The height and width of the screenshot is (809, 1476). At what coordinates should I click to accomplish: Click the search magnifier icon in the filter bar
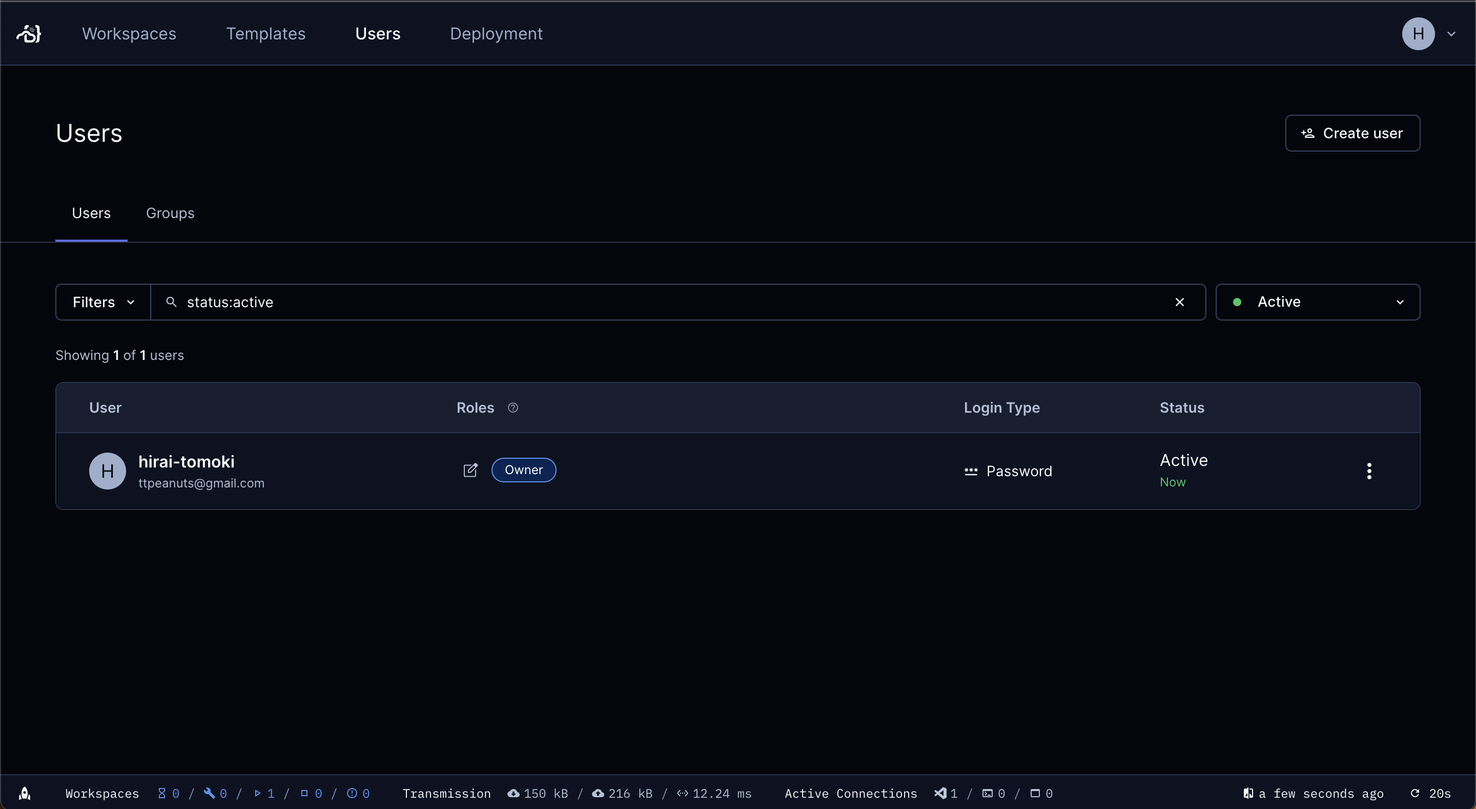click(171, 302)
